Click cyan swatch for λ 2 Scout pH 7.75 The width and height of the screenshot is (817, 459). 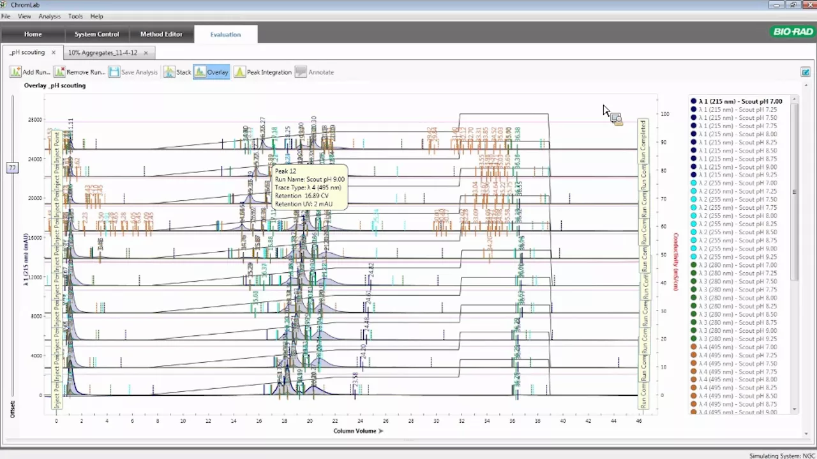tap(694, 208)
